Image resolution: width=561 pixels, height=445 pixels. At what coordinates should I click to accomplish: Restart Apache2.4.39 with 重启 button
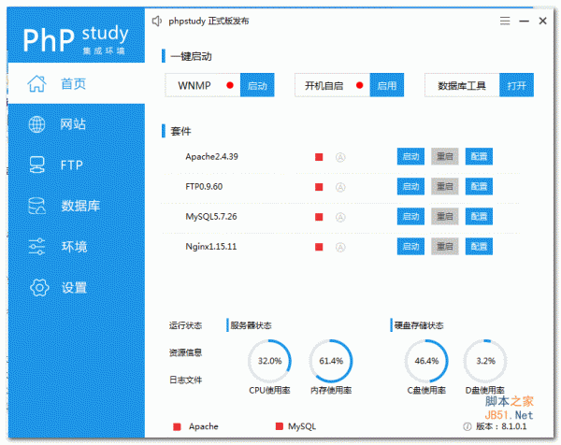(x=445, y=156)
